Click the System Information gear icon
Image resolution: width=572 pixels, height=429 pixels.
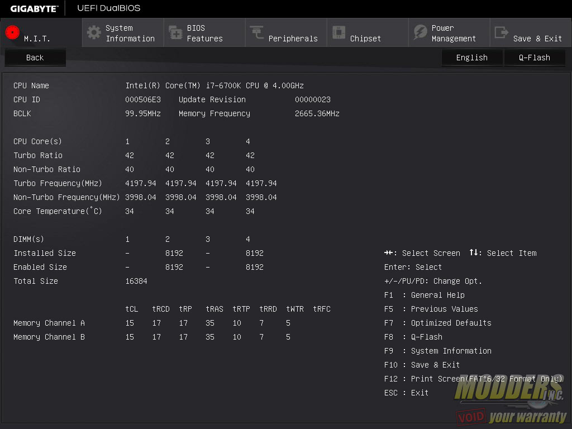94,32
